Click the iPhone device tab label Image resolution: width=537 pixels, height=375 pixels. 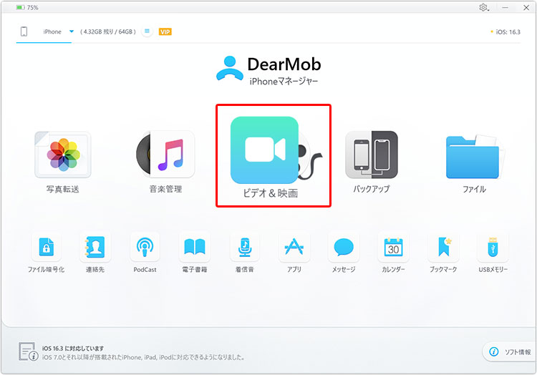click(52, 31)
